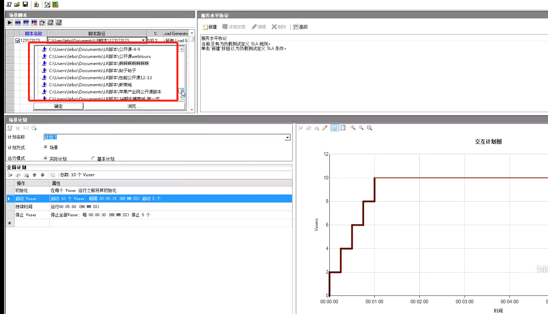Click delete action icon in 全局计划 toolbar
Screen dimensions: 548x314
tap(26, 175)
